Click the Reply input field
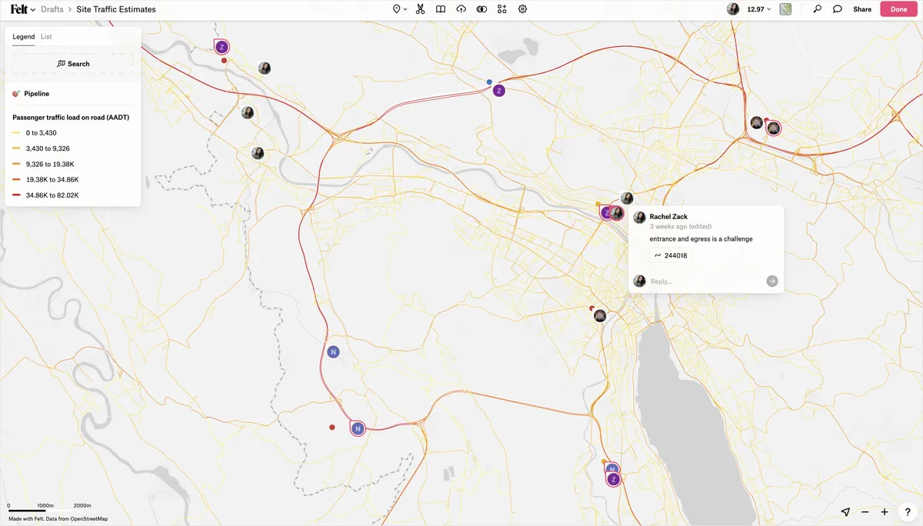Viewport: 923px width, 526px height. [x=706, y=281]
